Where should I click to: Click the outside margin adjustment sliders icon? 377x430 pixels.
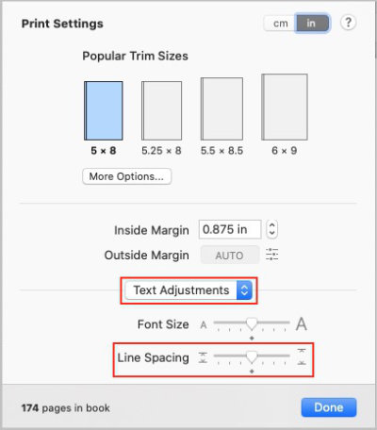pyautogui.click(x=271, y=255)
